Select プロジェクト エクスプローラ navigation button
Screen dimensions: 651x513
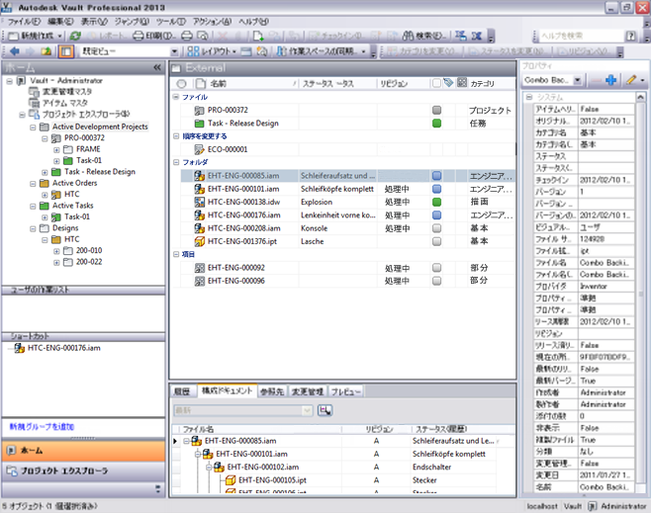tap(83, 470)
